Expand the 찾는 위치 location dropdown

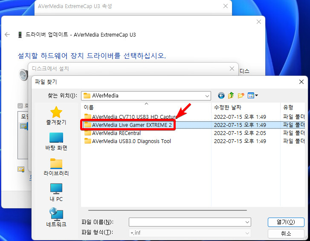point(207,96)
